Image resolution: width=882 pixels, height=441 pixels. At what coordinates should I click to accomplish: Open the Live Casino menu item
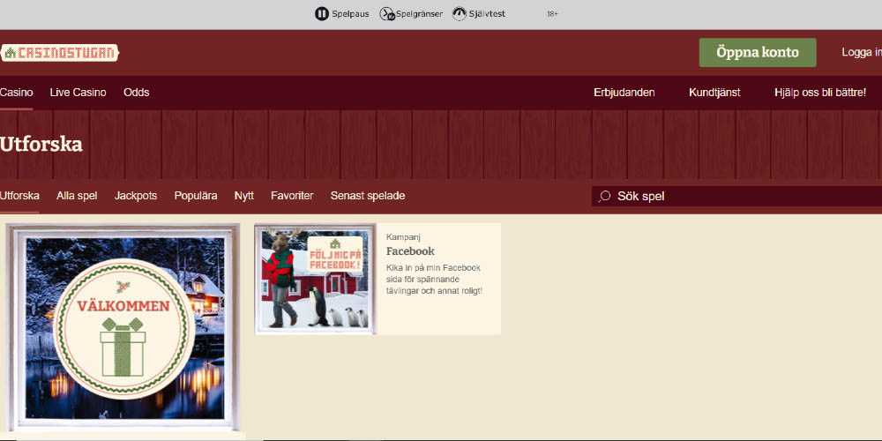[x=78, y=93]
